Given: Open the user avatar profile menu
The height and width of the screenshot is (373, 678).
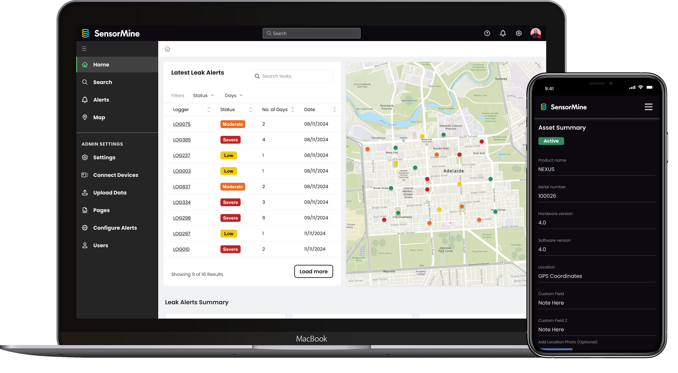Looking at the screenshot, I should pos(536,33).
